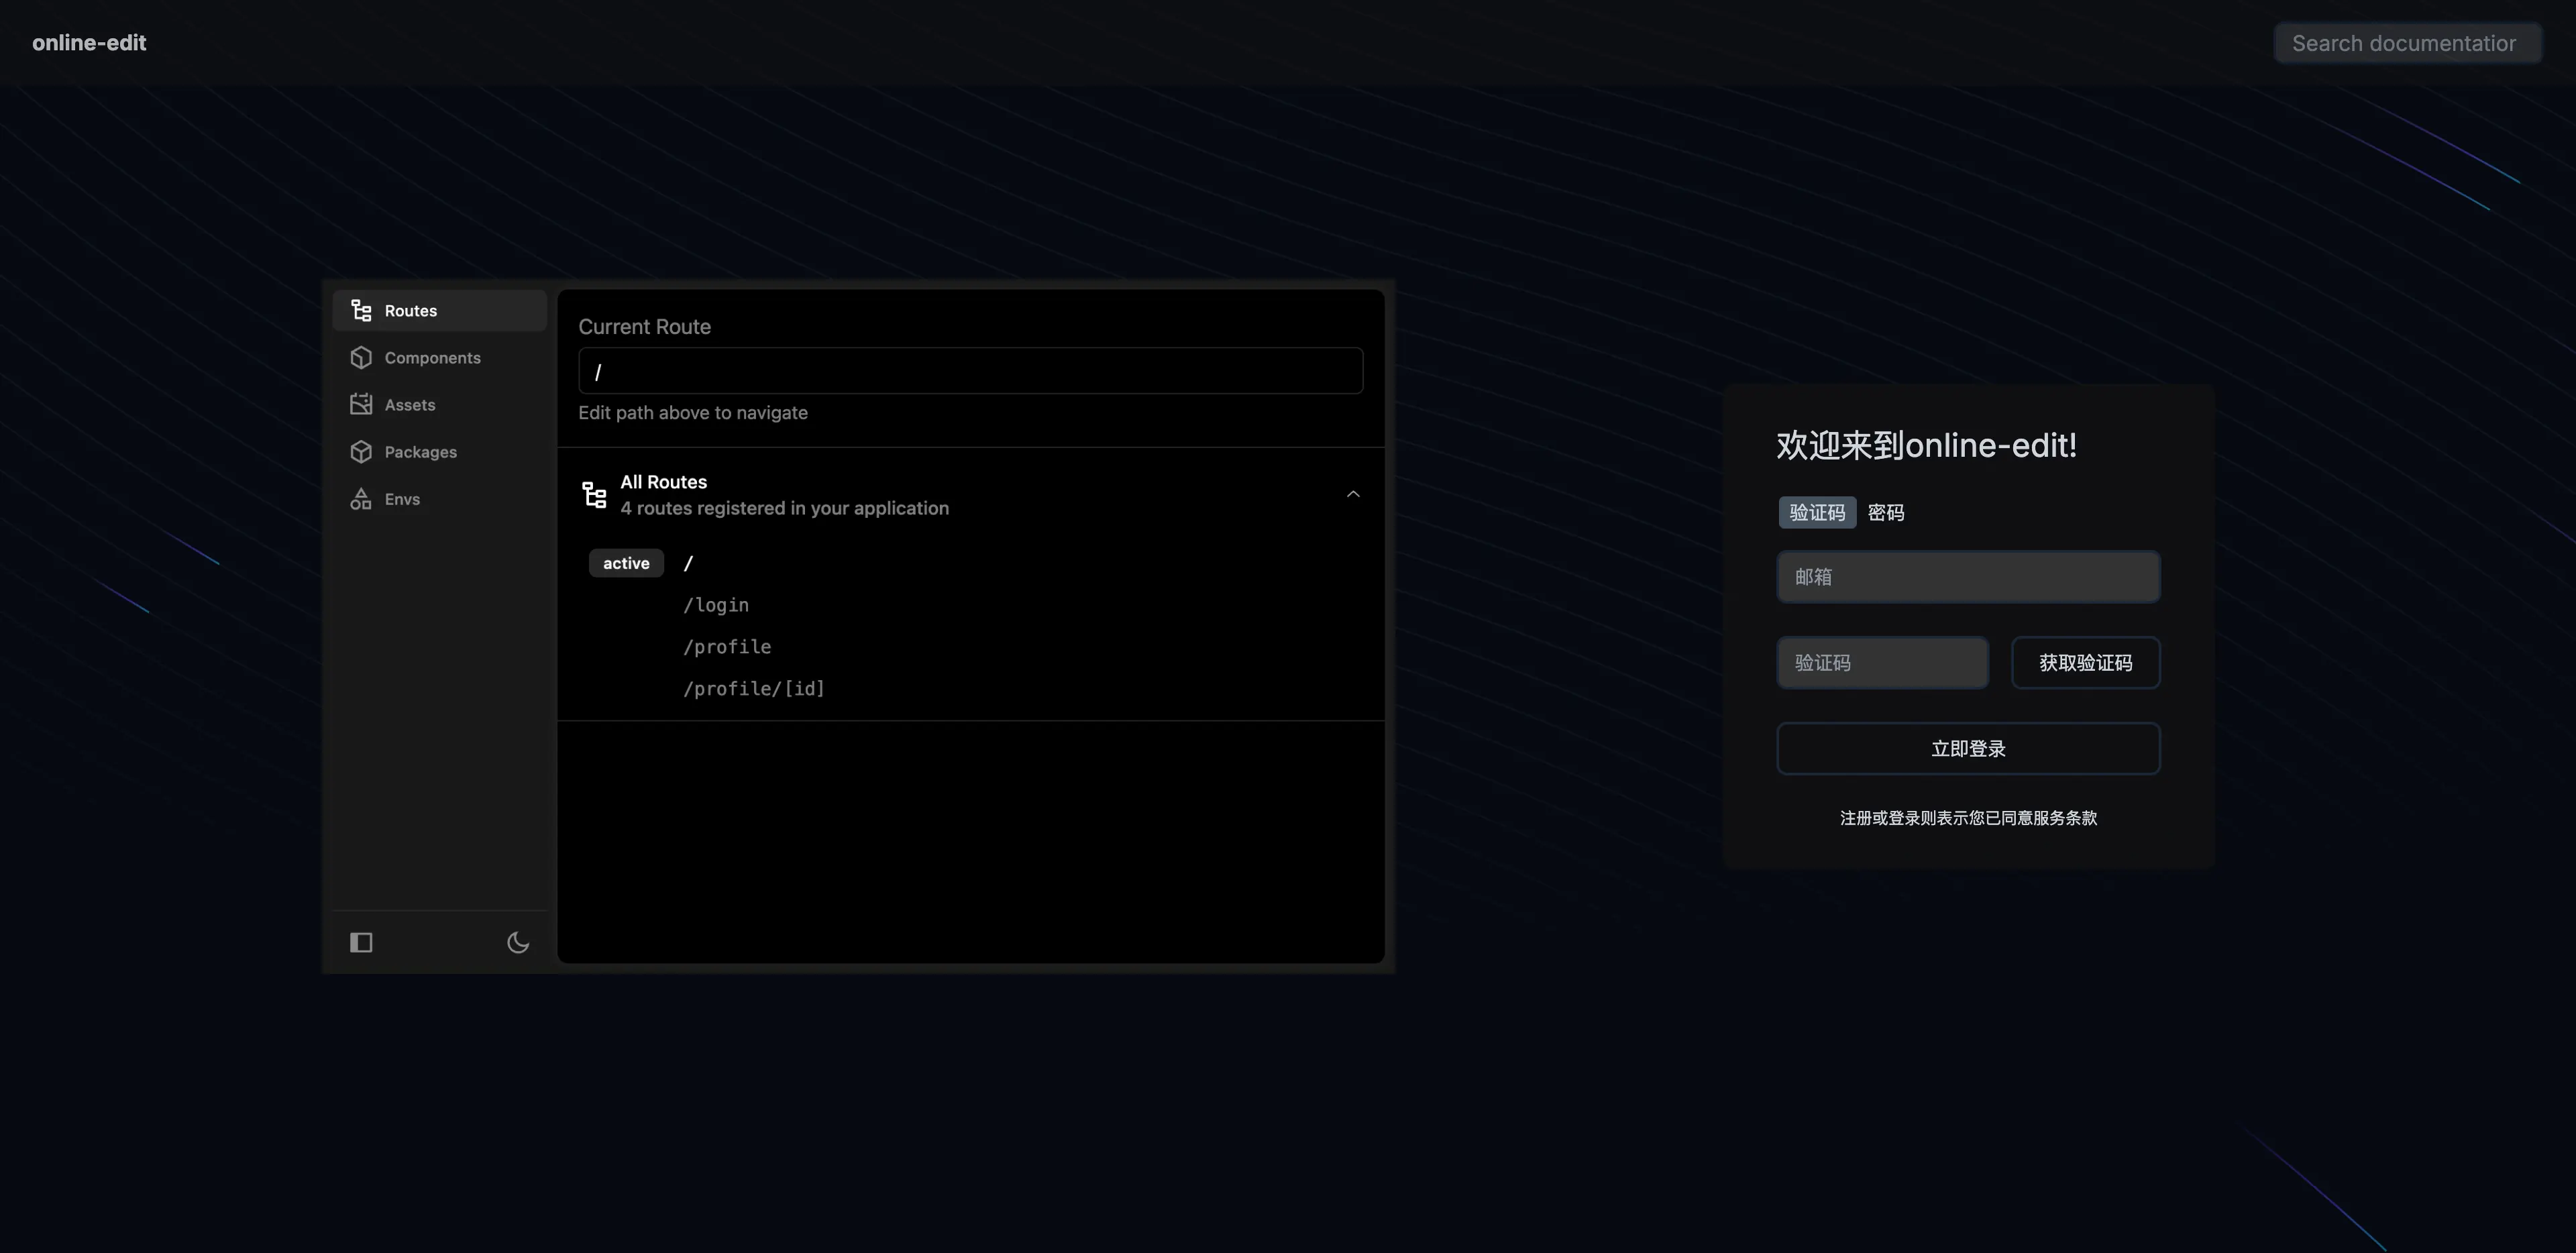This screenshot has height=1253, width=2576.
Task: Click the Routes tree icon in sidebar
Action: click(x=361, y=311)
